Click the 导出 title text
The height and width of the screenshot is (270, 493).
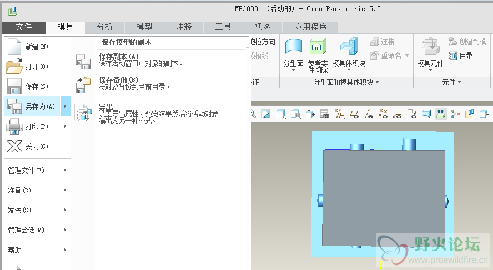tap(105, 106)
